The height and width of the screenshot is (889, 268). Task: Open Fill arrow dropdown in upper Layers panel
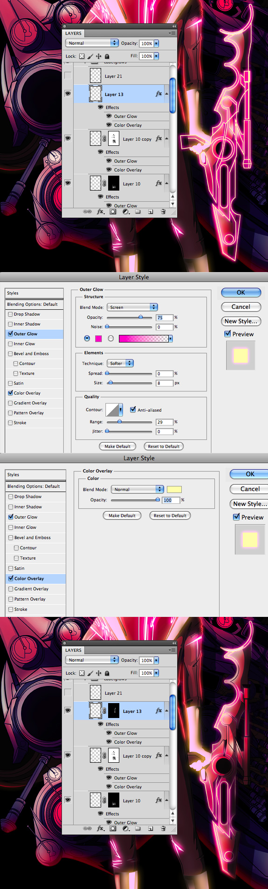click(x=156, y=56)
